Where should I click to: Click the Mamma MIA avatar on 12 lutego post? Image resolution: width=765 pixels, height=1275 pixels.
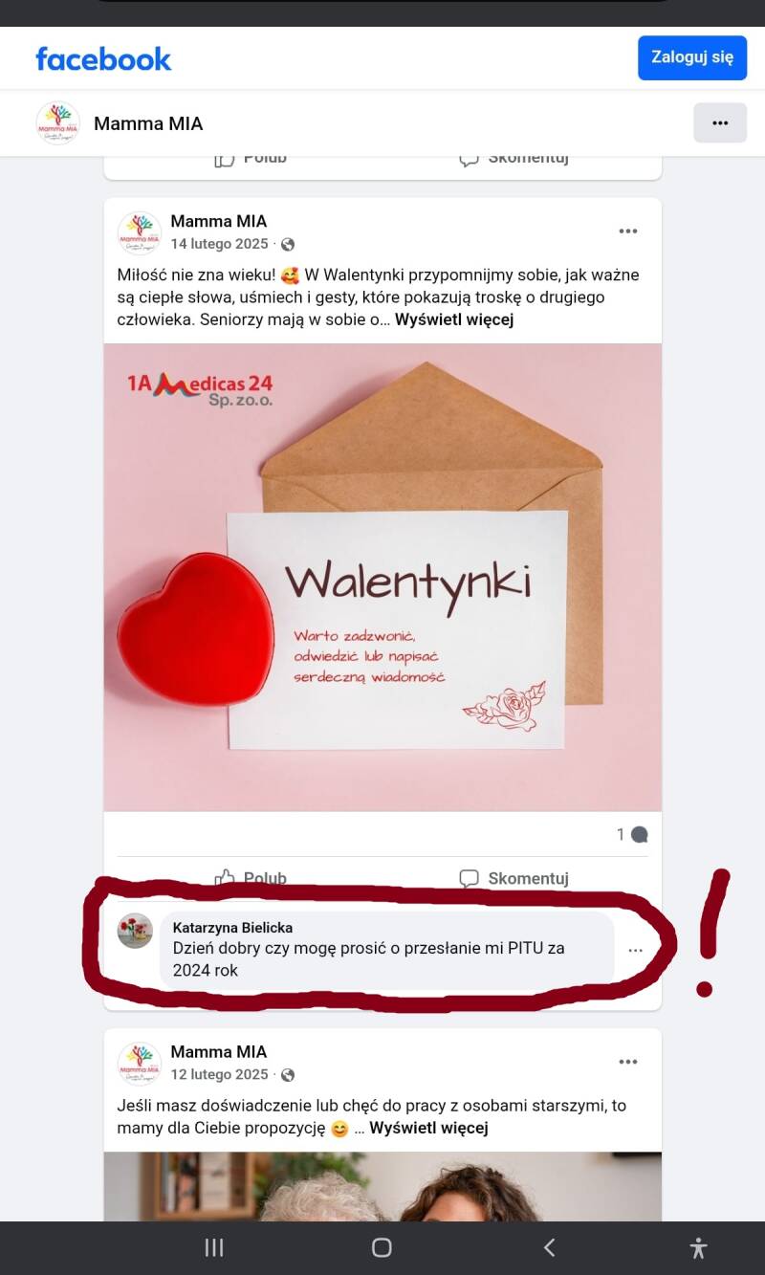(140, 1064)
